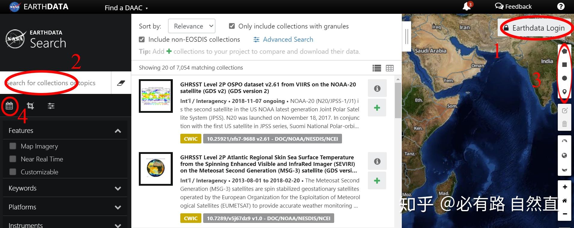Image resolution: width=574 pixels, height=228 pixels.
Task: Enable the Map Imagery feature filter
Action: 13,146
